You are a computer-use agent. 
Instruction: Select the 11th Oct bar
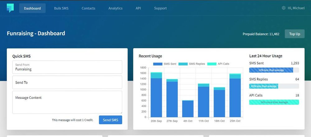(203, 100)
